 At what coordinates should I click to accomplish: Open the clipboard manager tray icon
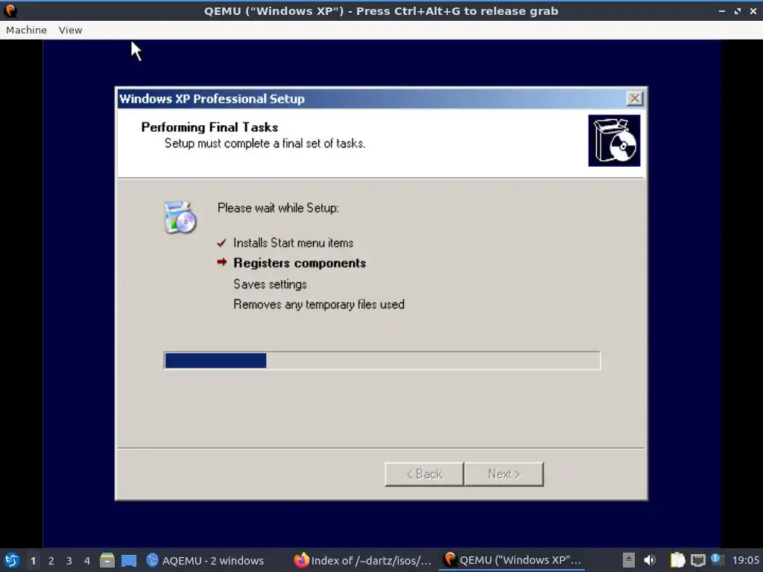point(677,560)
